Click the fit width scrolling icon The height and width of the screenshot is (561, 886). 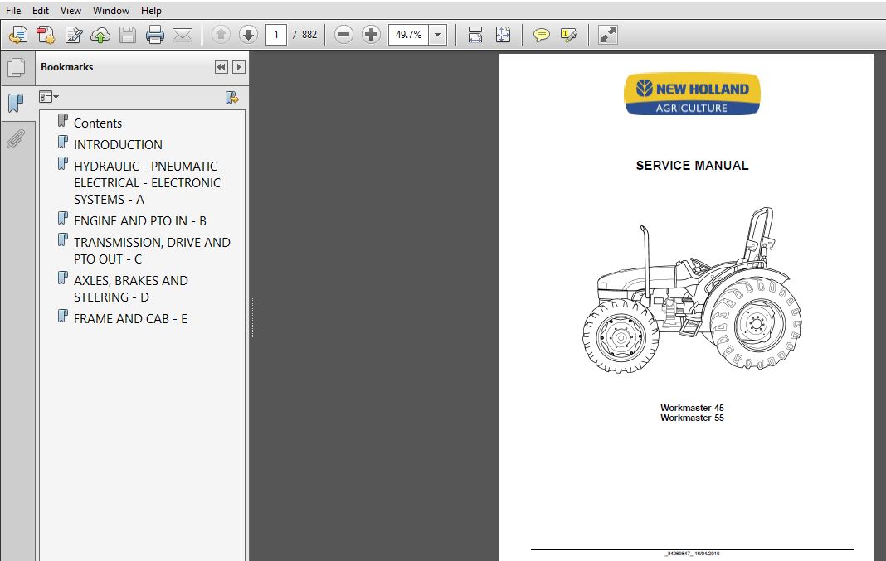pyautogui.click(x=475, y=35)
